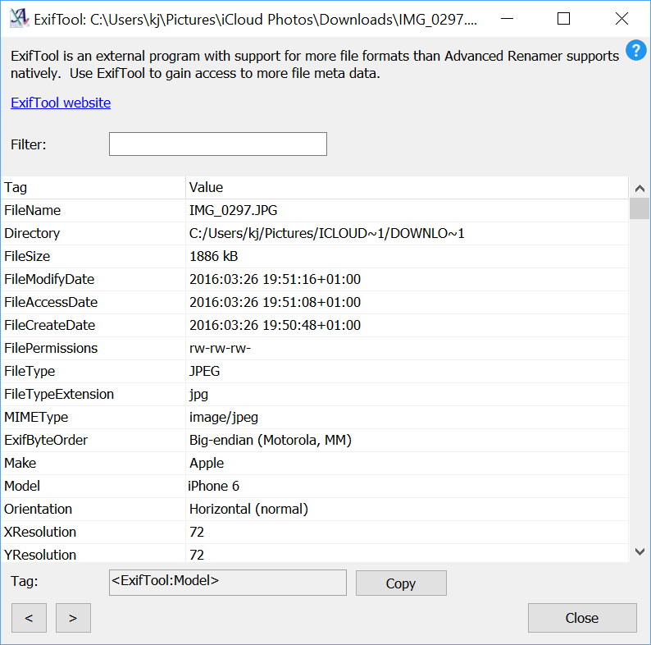Viewport: 651px width, 645px height.
Task: Click the Tag column header
Action: click(93, 187)
